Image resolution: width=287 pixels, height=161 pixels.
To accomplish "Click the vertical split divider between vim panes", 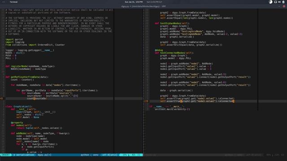I will [143, 80].
